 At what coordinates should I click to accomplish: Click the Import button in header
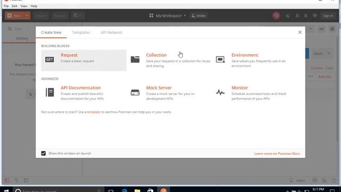pos(41,15)
